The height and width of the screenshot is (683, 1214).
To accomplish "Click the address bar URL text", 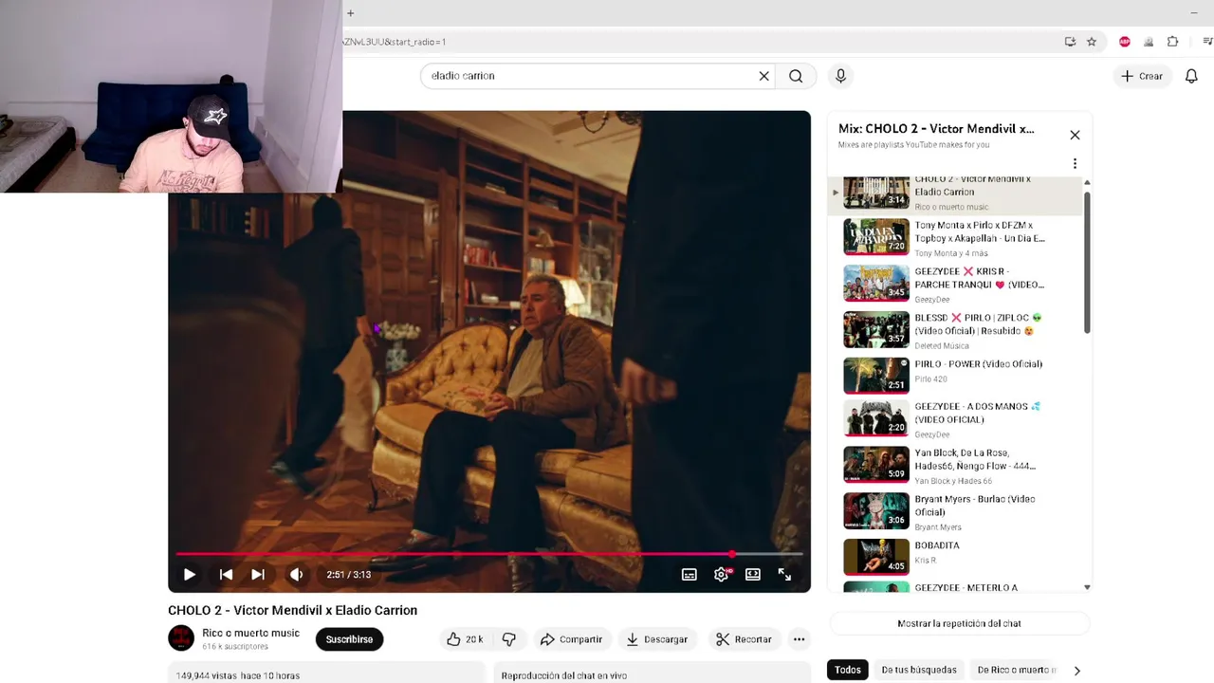I will coord(395,42).
